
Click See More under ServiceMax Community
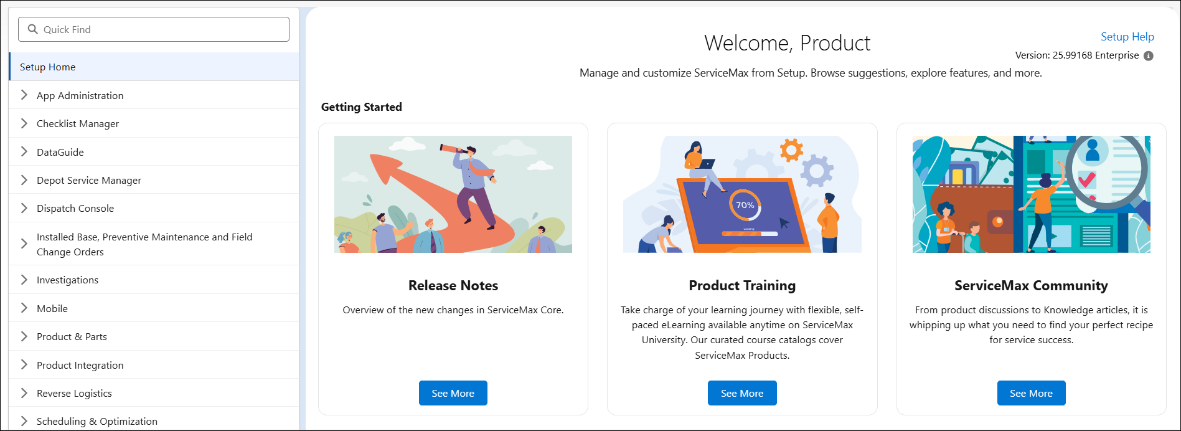click(x=1031, y=393)
